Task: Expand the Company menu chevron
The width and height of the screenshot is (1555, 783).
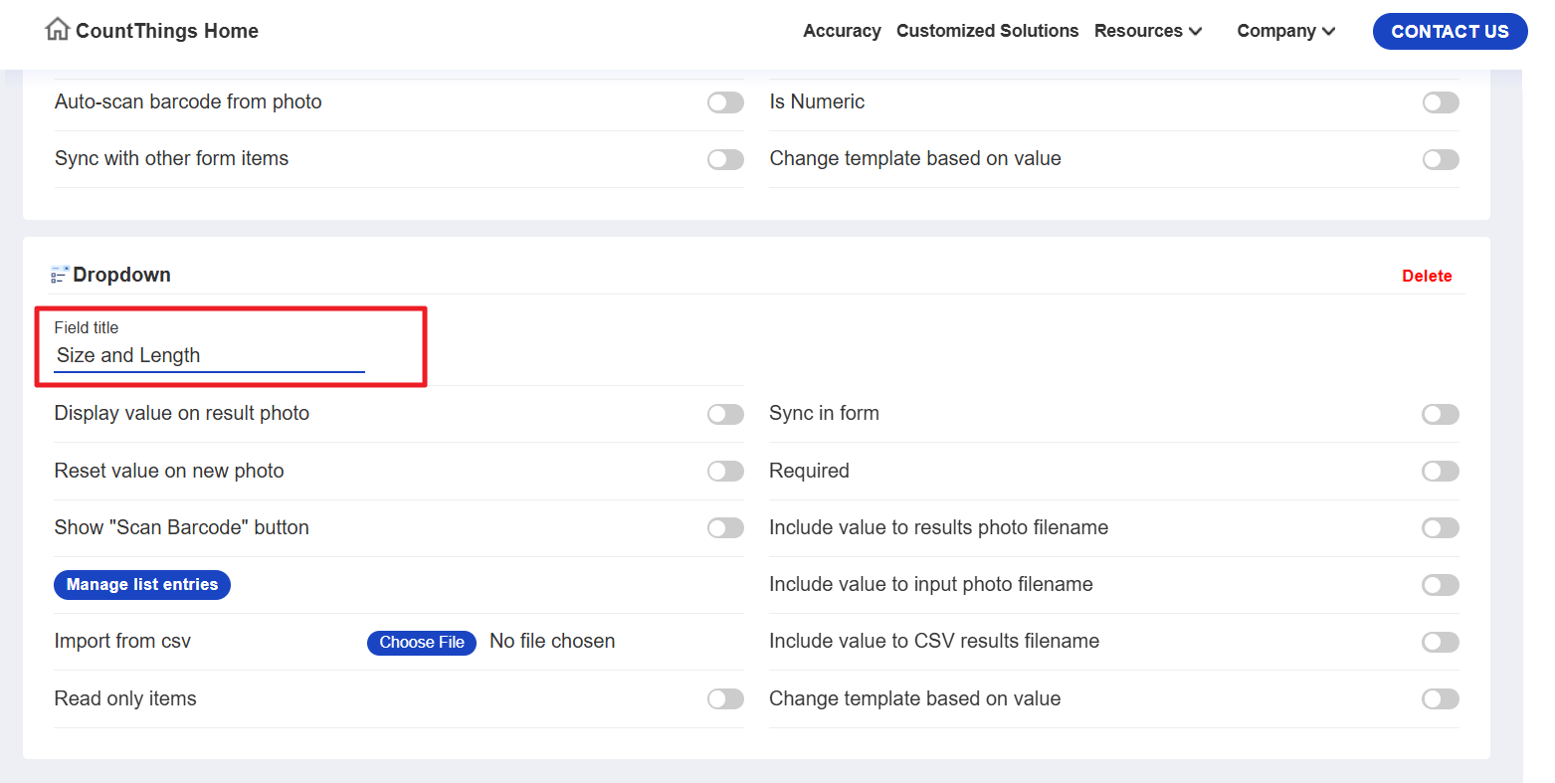Action: tap(1328, 32)
